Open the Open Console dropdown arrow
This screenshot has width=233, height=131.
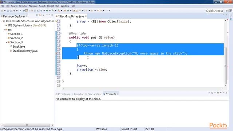point(221,93)
